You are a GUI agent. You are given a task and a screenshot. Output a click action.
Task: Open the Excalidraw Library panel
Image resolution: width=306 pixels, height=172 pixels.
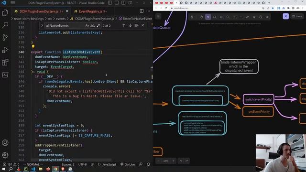point(297,16)
